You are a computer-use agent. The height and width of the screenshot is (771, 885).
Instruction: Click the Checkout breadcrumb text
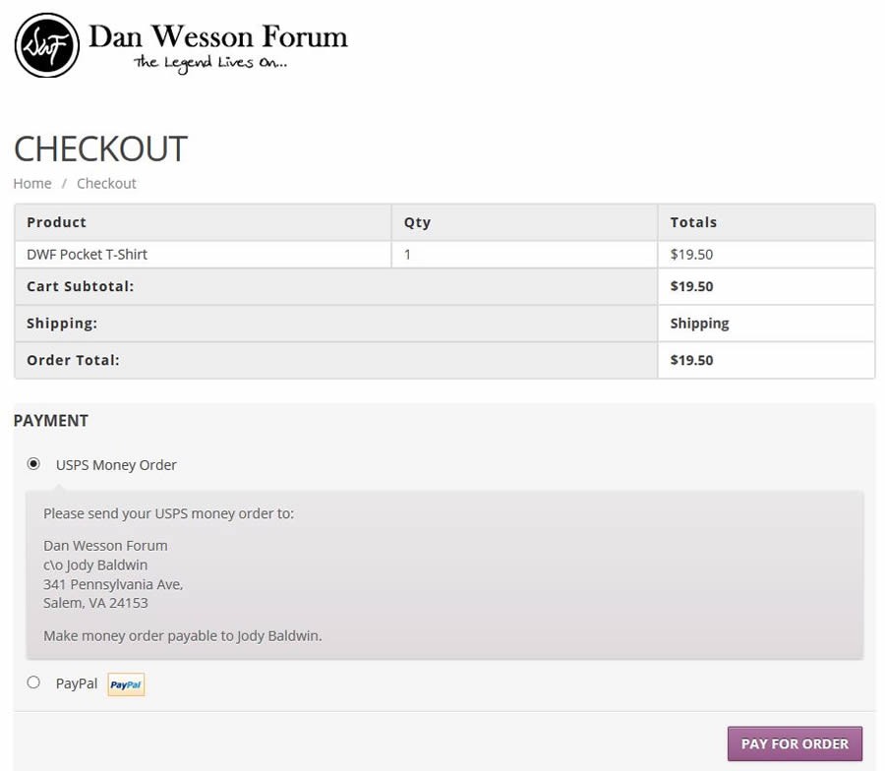click(106, 184)
